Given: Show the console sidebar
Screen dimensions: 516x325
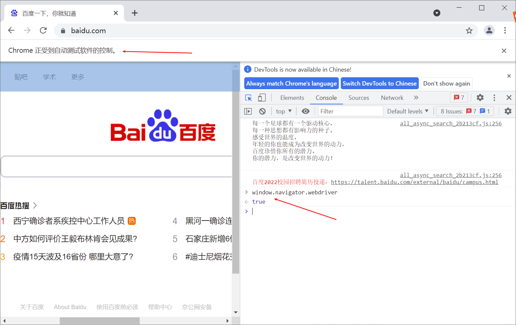Looking at the screenshot, I should [x=248, y=111].
